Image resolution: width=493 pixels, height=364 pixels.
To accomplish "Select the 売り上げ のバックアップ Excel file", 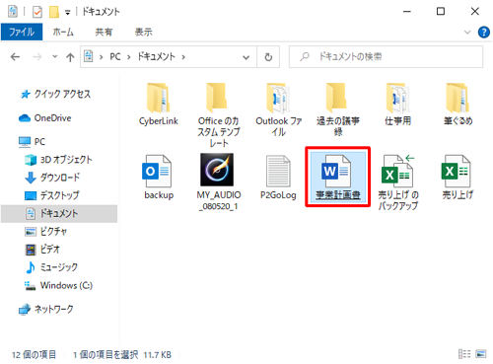I will [397, 182].
